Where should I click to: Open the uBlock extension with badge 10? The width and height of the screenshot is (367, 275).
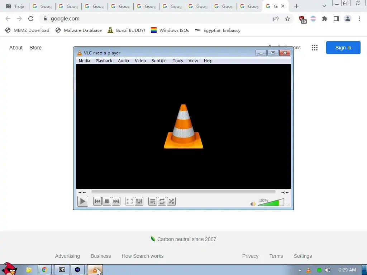coord(302,19)
